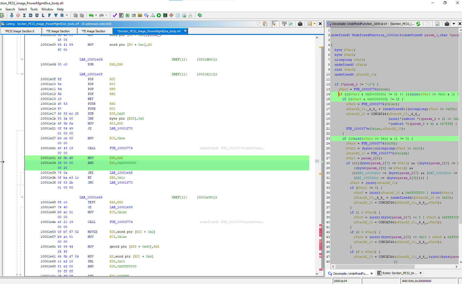Click the purple checkmark toolbar icon
462x284 pixels.
115,15
